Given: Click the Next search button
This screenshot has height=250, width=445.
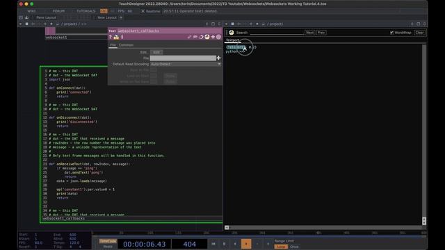Looking at the screenshot, I should pos(309,33).
